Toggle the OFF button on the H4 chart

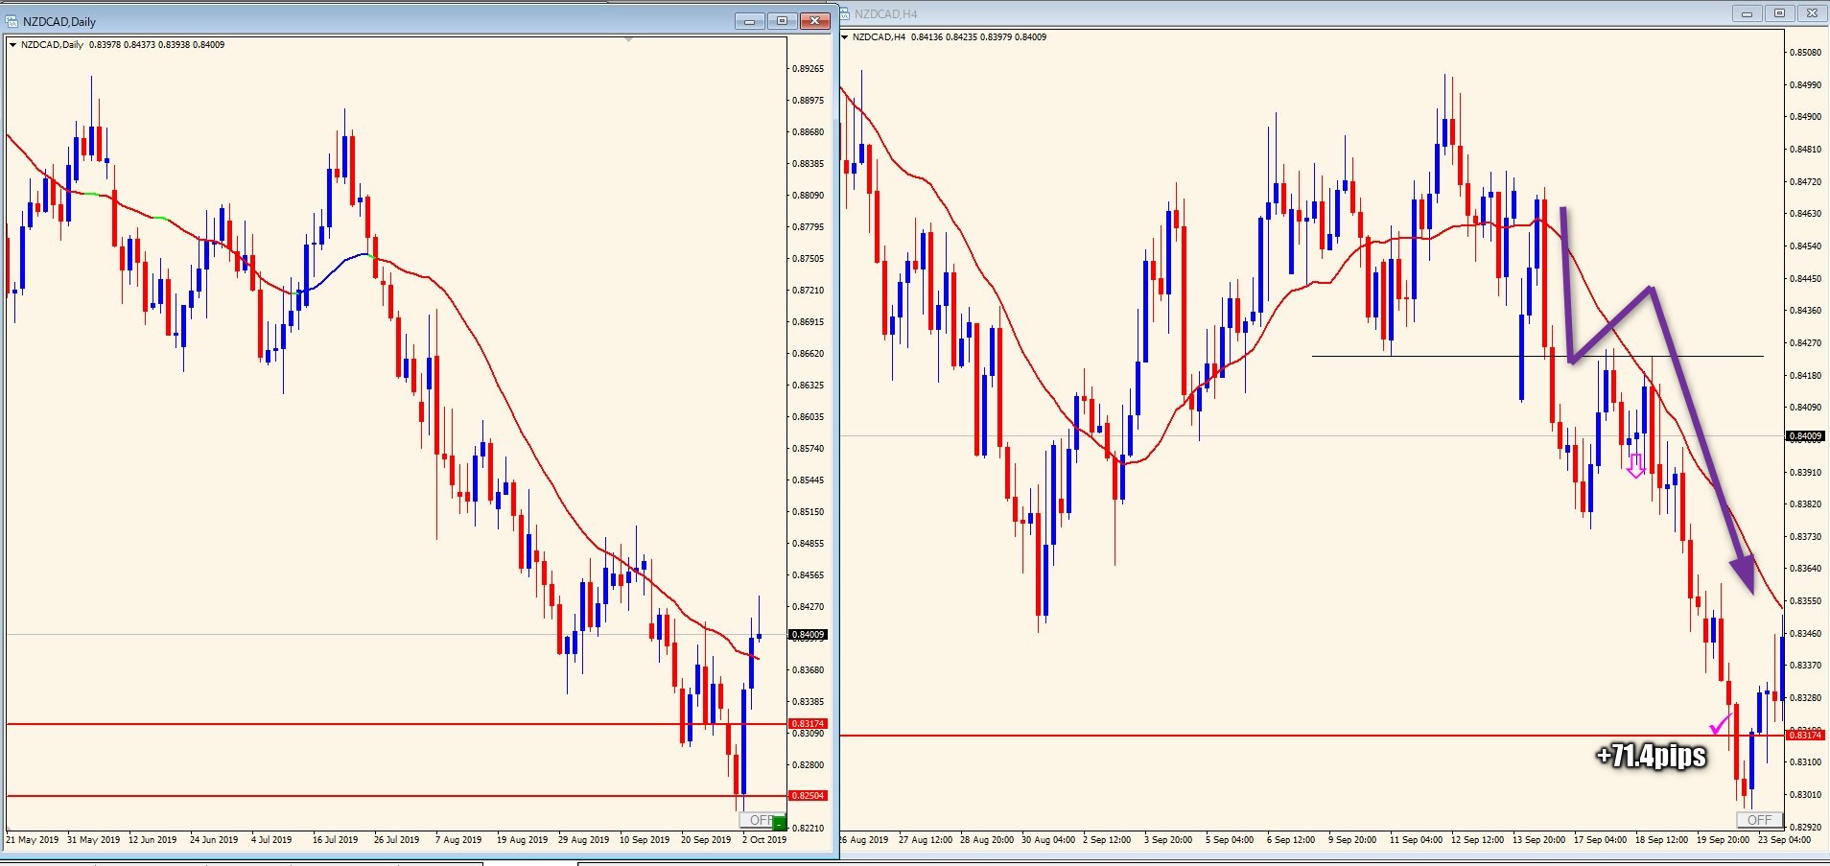pos(1758,820)
